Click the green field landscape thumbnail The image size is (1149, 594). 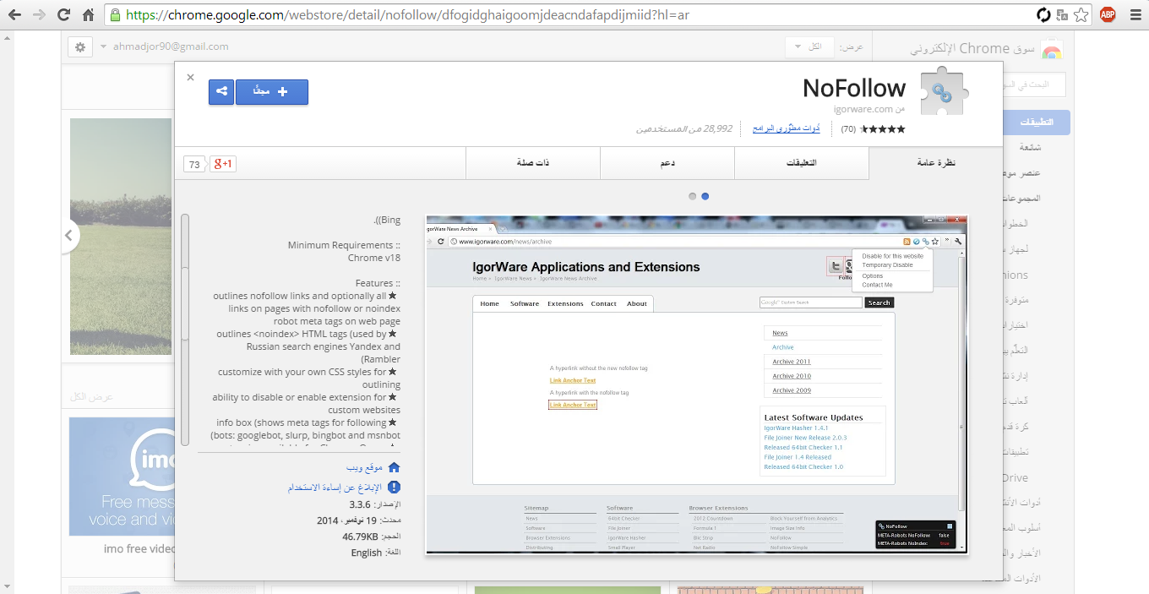coord(122,236)
